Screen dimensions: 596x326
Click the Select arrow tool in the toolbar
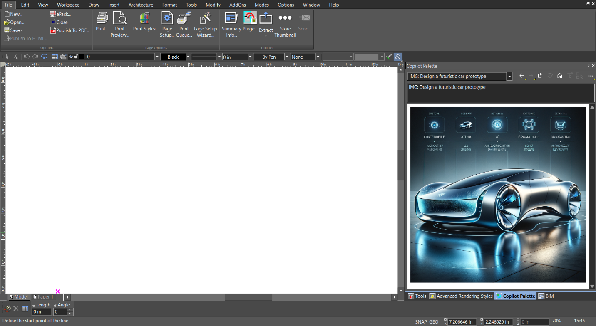click(7, 57)
